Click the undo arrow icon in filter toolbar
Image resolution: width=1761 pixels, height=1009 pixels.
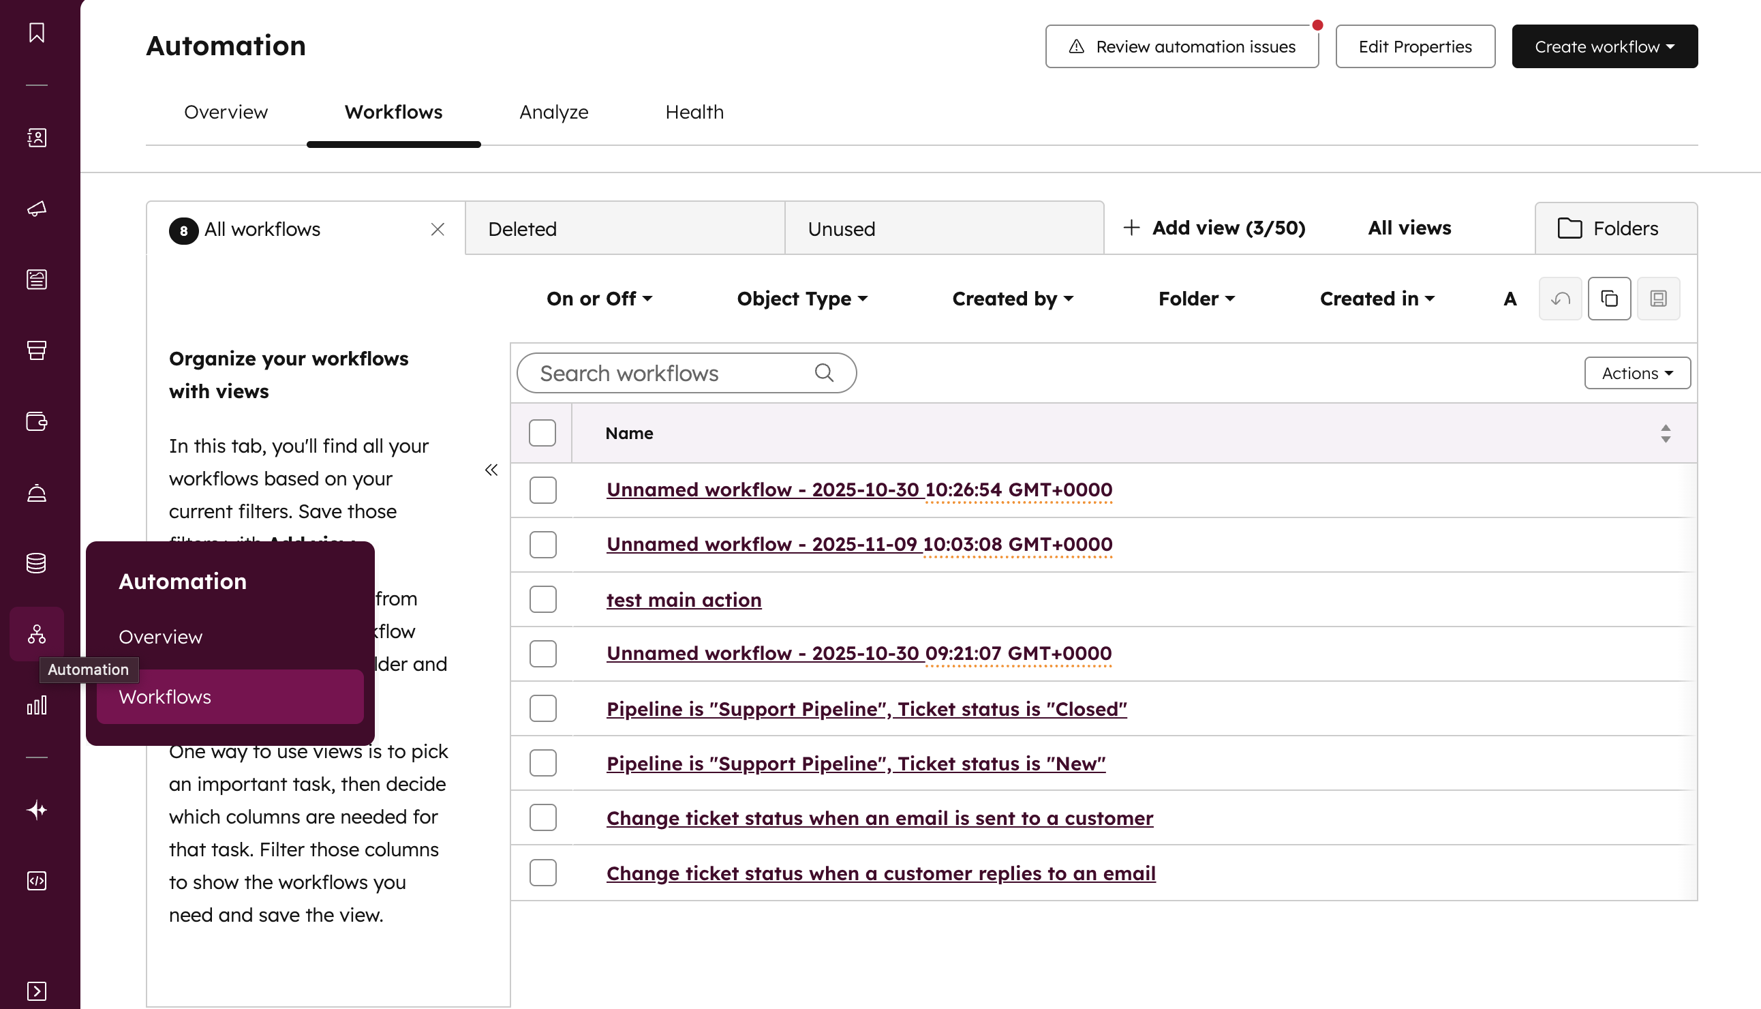pos(1560,299)
